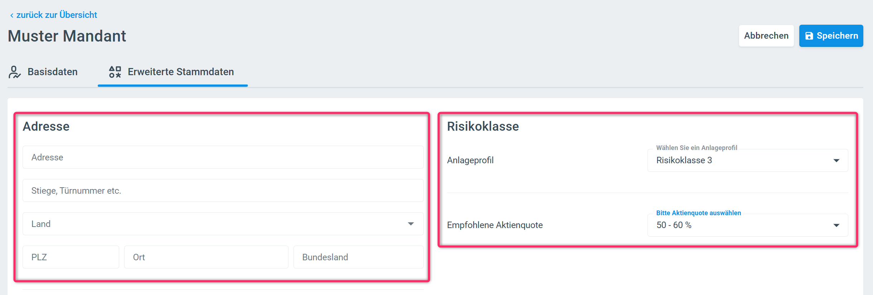This screenshot has width=873, height=295.
Task: Focus the Ort input field
Action: pyautogui.click(x=206, y=257)
